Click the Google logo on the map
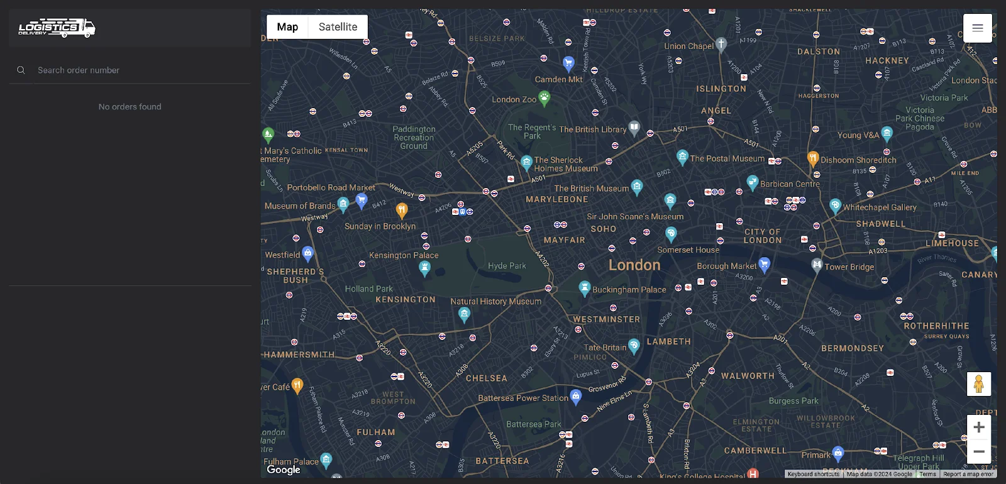 click(x=284, y=470)
